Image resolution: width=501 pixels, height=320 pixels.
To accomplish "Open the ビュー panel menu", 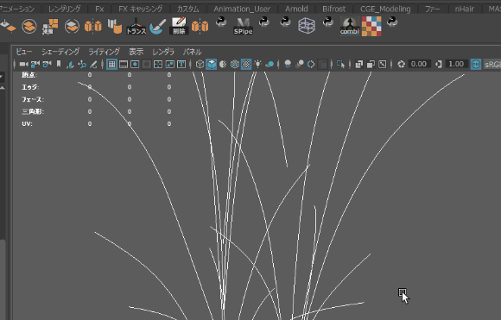I will [x=24, y=52].
